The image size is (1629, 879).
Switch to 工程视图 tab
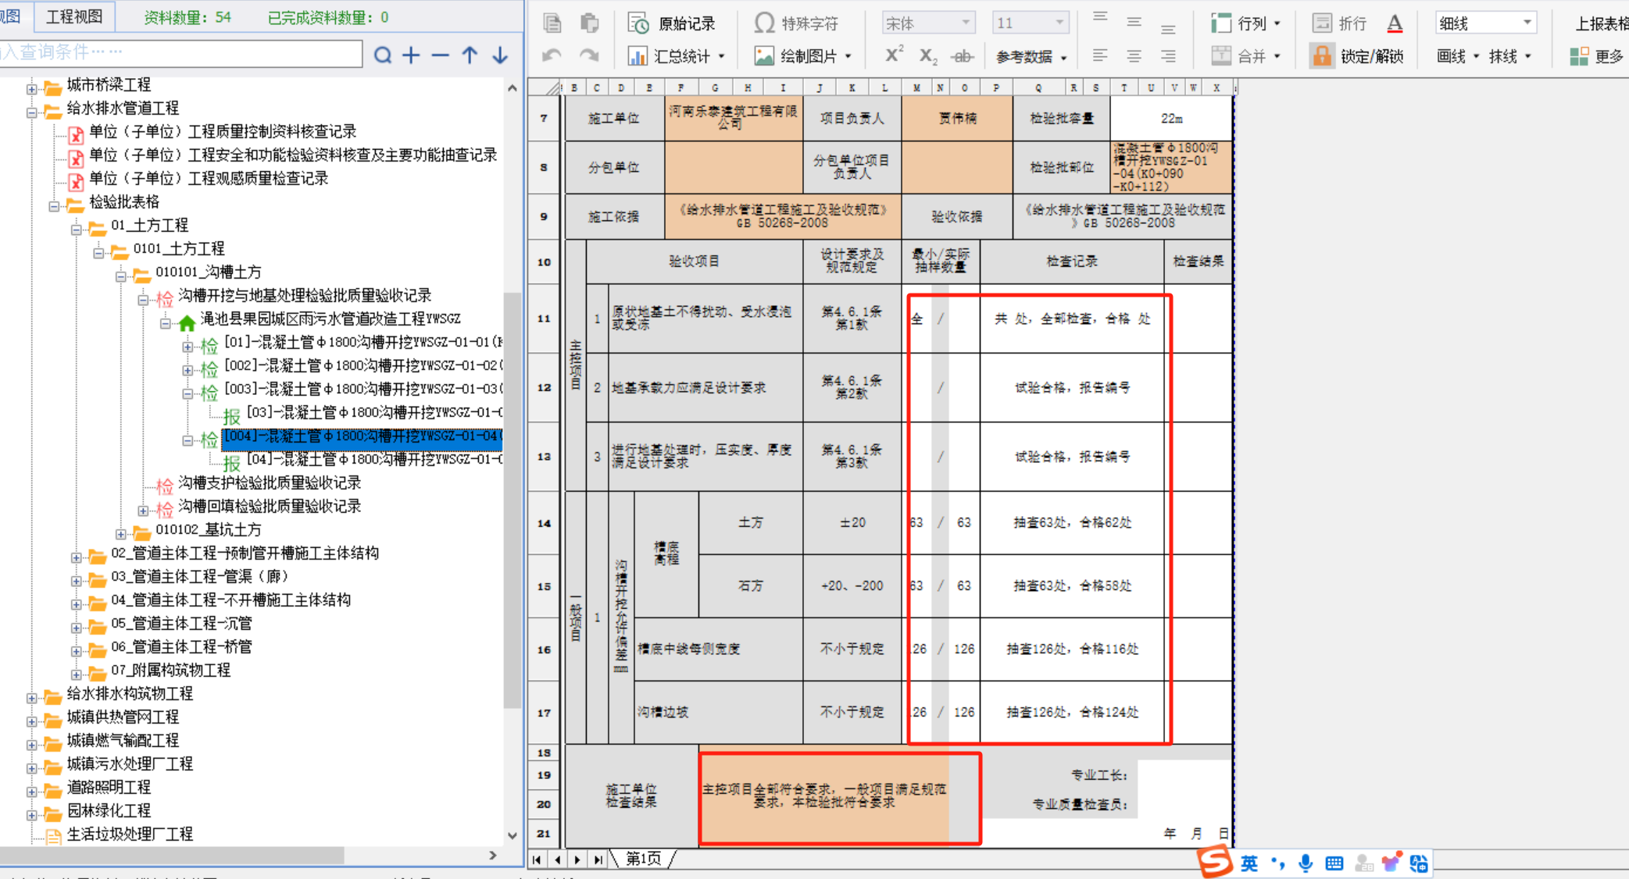click(x=74, y=16)
